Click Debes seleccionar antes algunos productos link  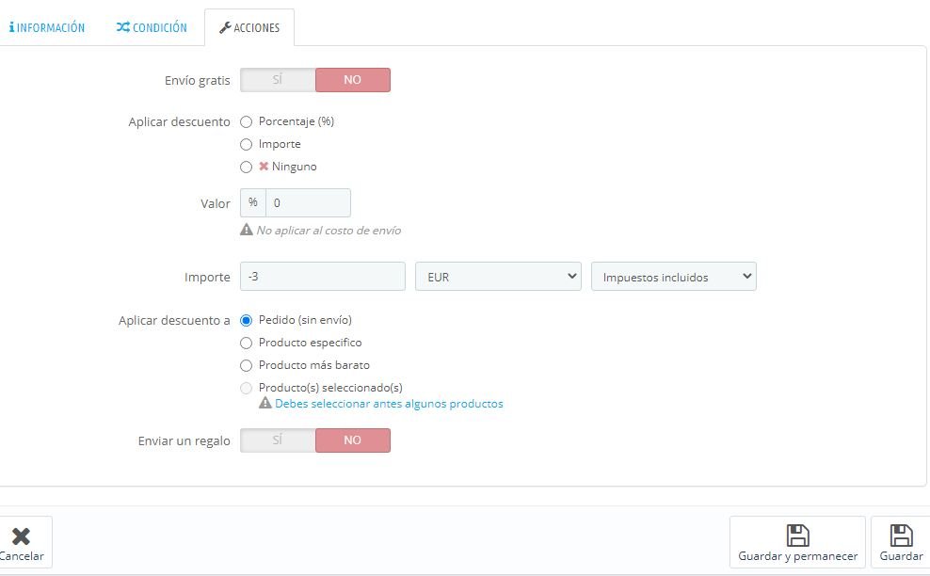click(389, 404)
